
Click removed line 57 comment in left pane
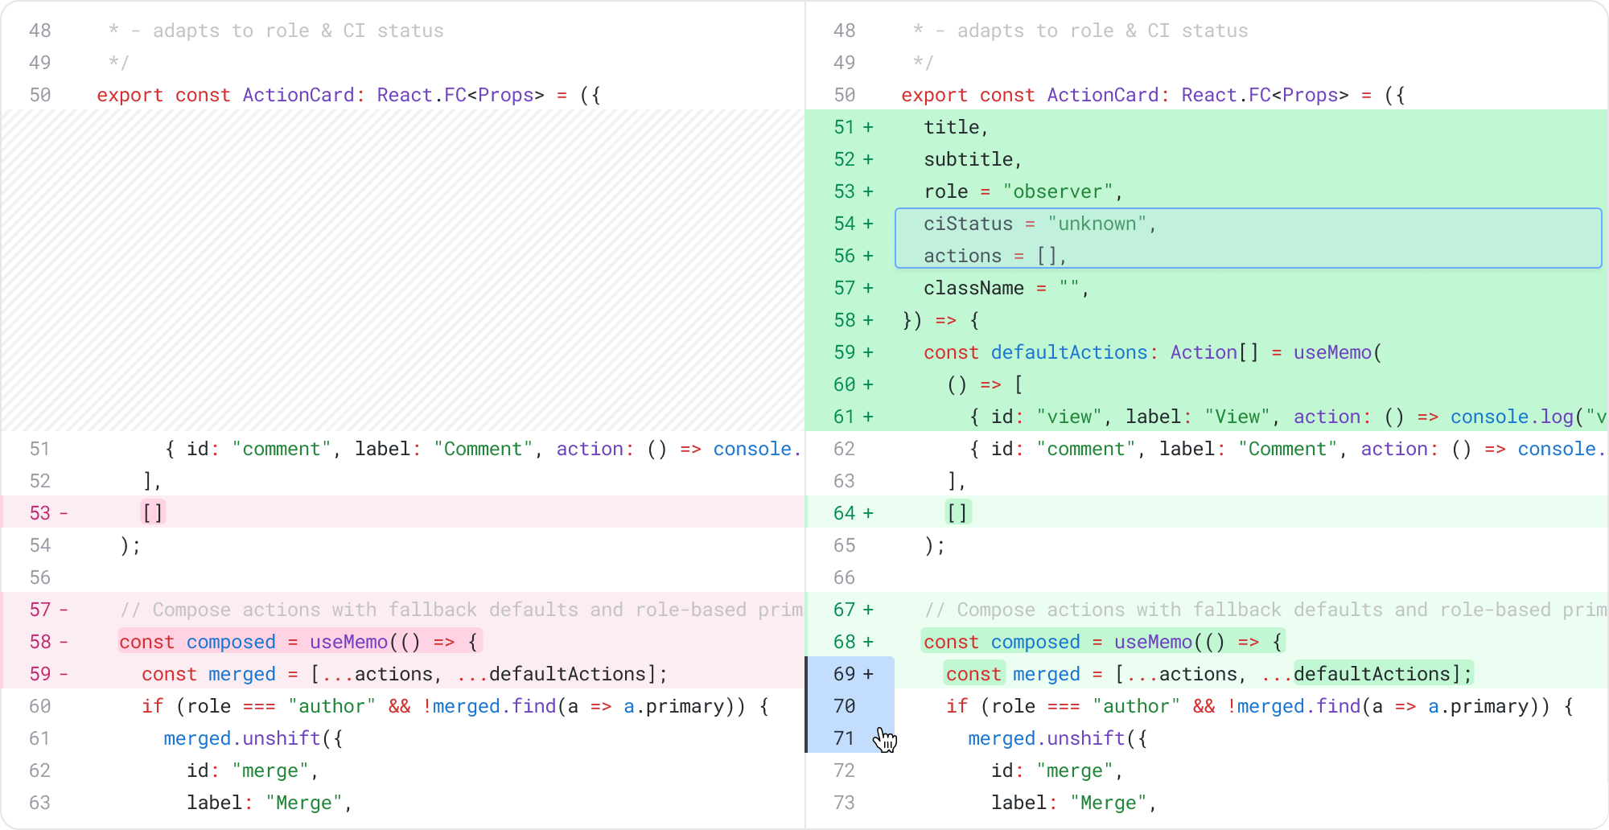403,609
